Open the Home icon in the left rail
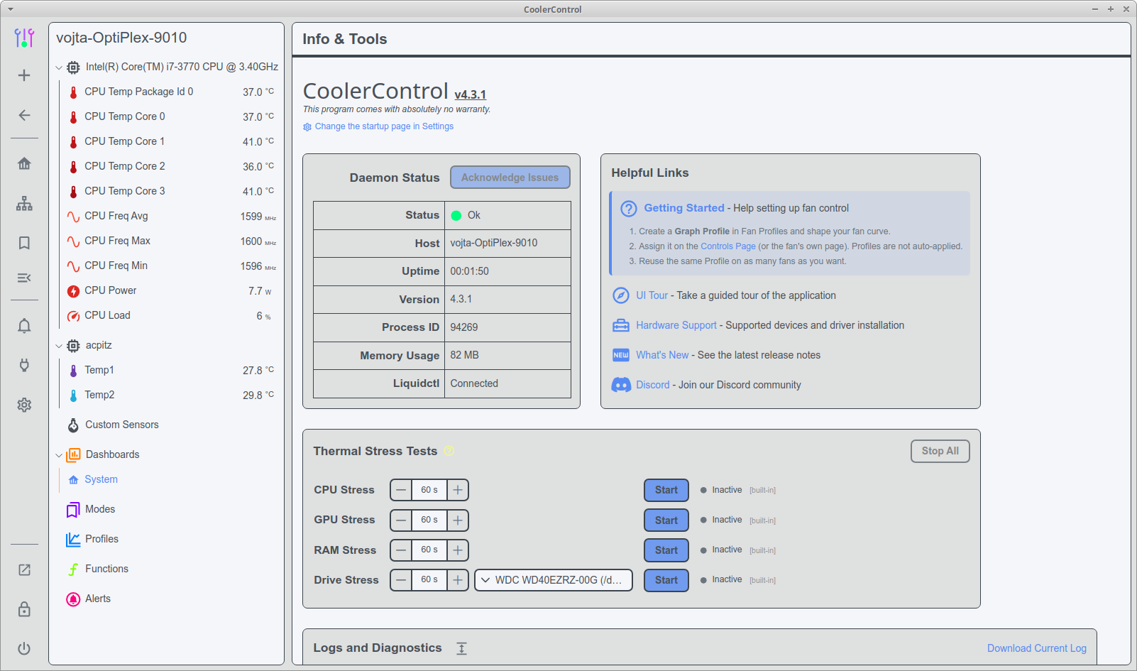The image size is (1137, 671). click(x=24, y=163)
